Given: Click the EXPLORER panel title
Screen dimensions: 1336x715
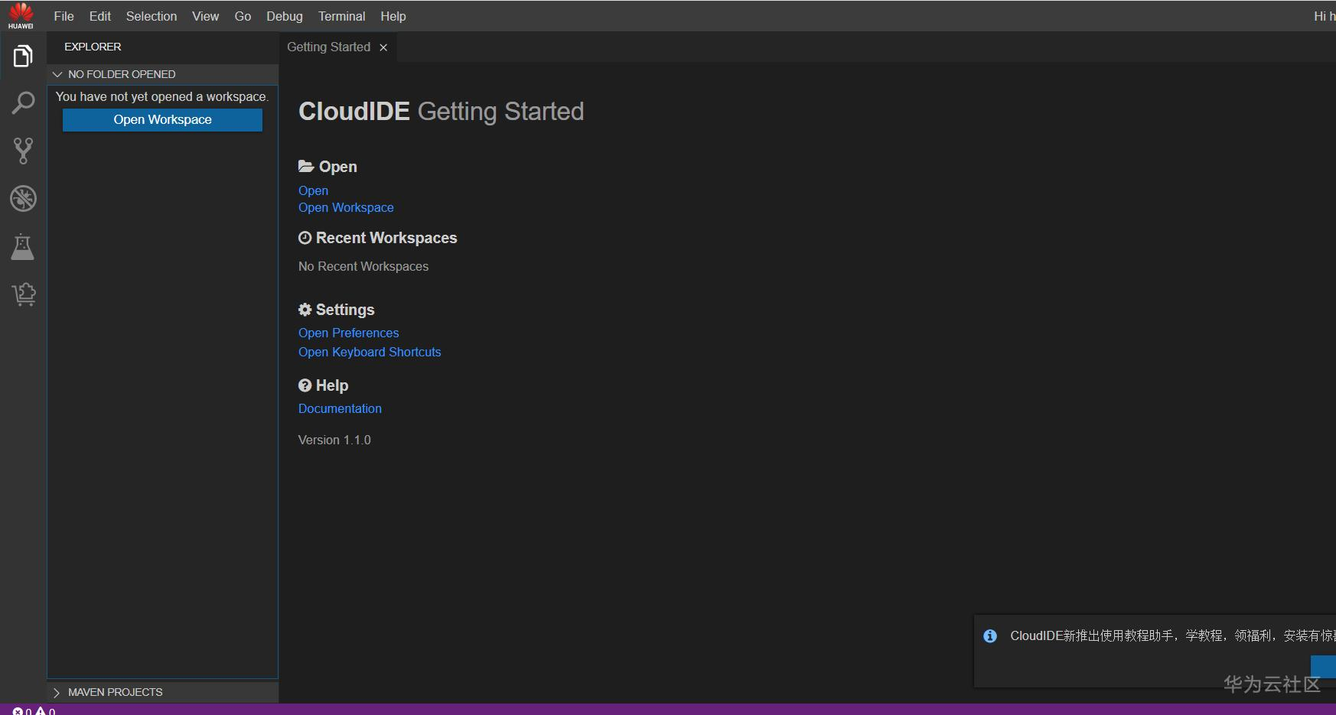Looking at the screenshot, I should click(x=93, y=47).
